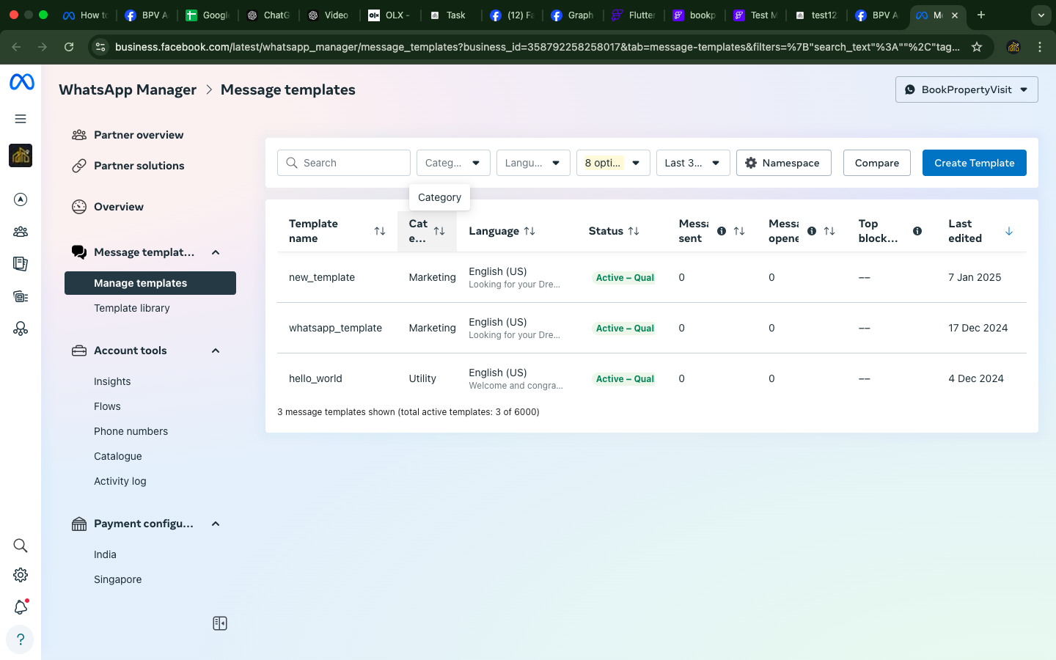Viewport: 1056px width, 660px height.
Task: Toggle Last edited sort arrow
Action: coord(1009,231)
